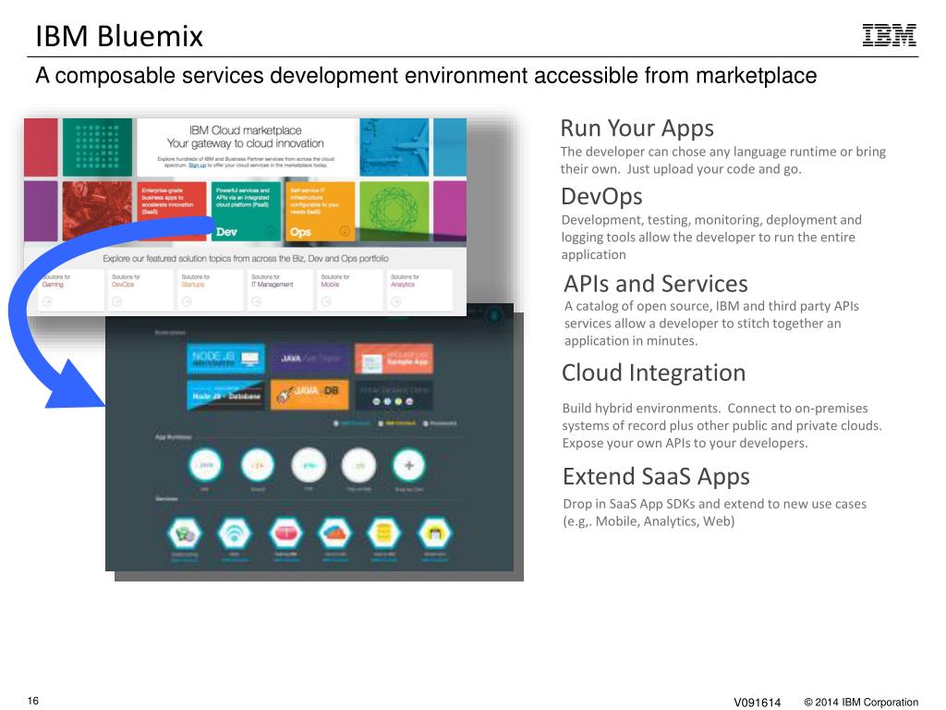Click the 'IBM Bluemix' slide title

click(x=119, y=36)
